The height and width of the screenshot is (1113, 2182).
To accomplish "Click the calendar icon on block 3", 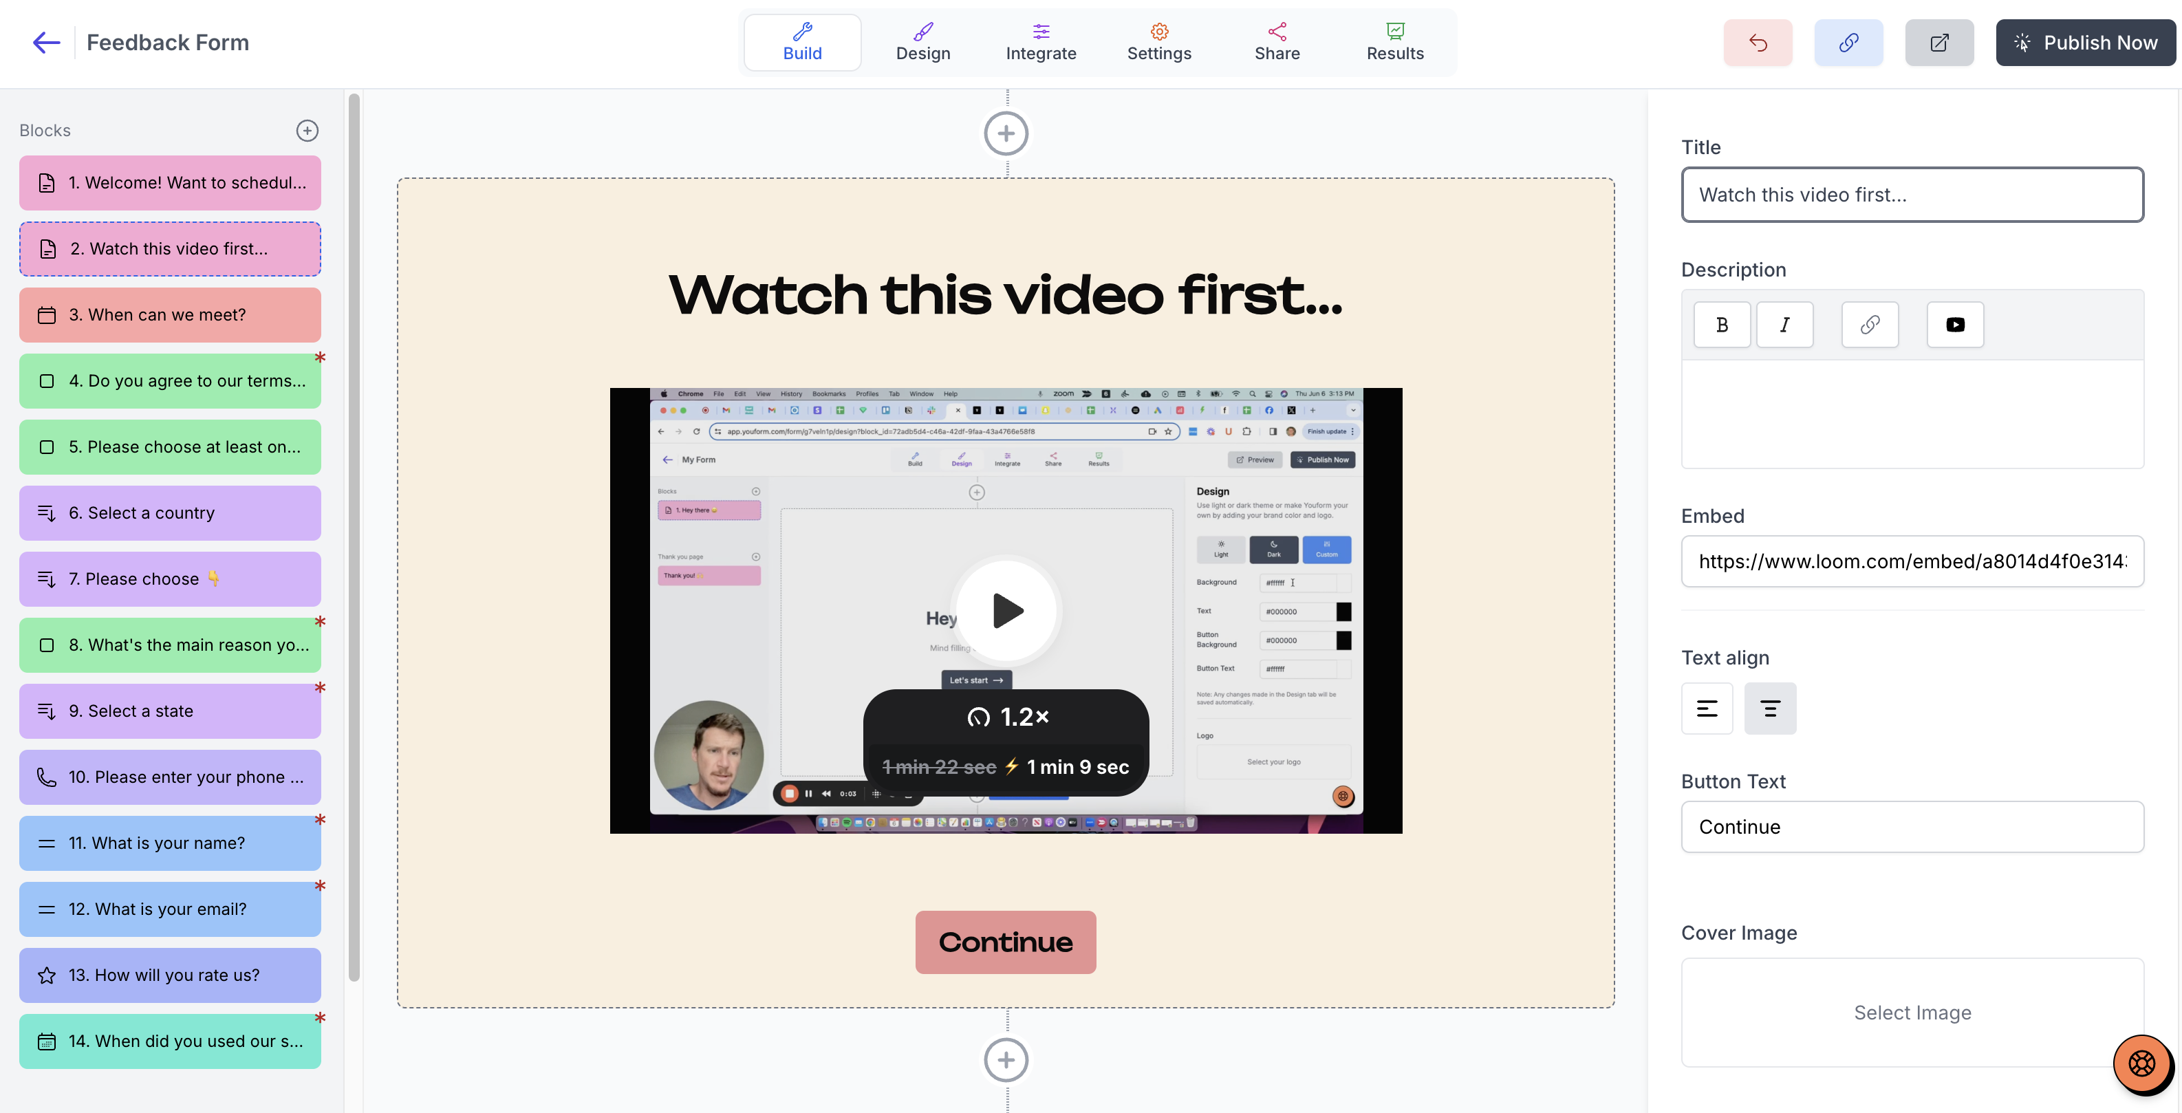I will coord(47,315).
